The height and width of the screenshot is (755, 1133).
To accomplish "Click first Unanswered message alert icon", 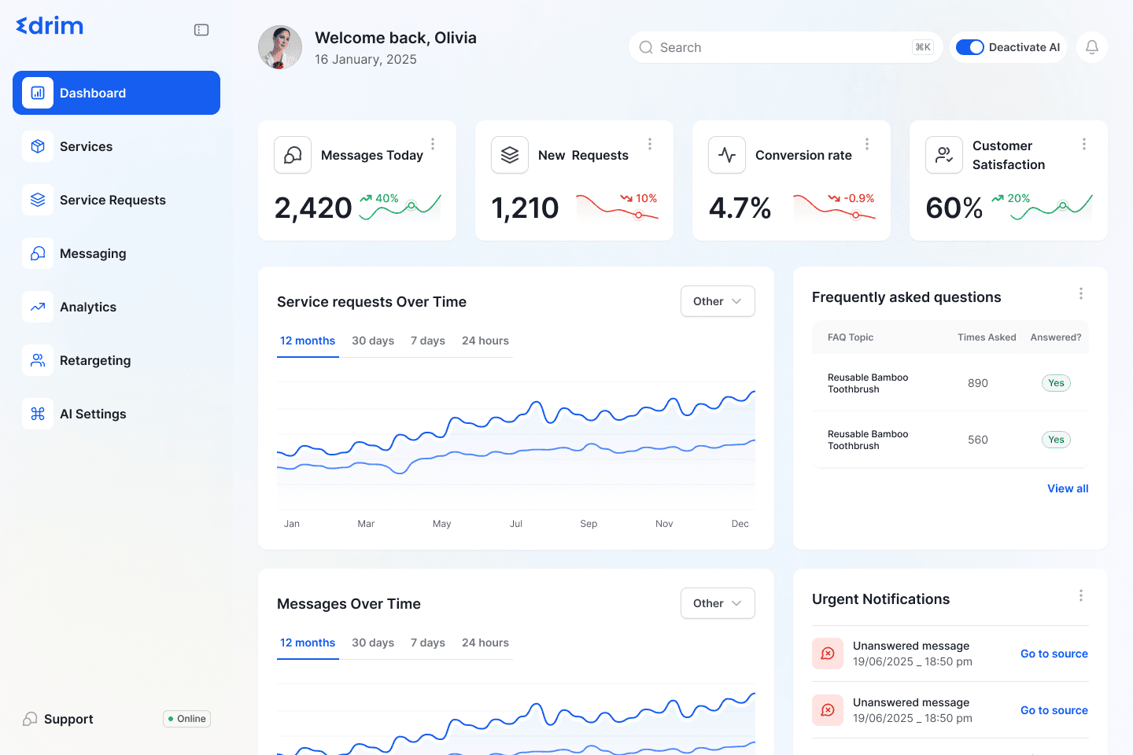I will [x=828, y=654].
